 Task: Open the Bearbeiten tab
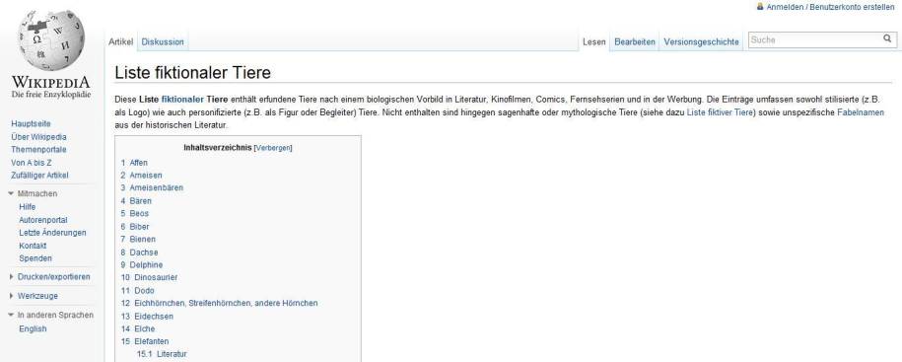(635, 42)
